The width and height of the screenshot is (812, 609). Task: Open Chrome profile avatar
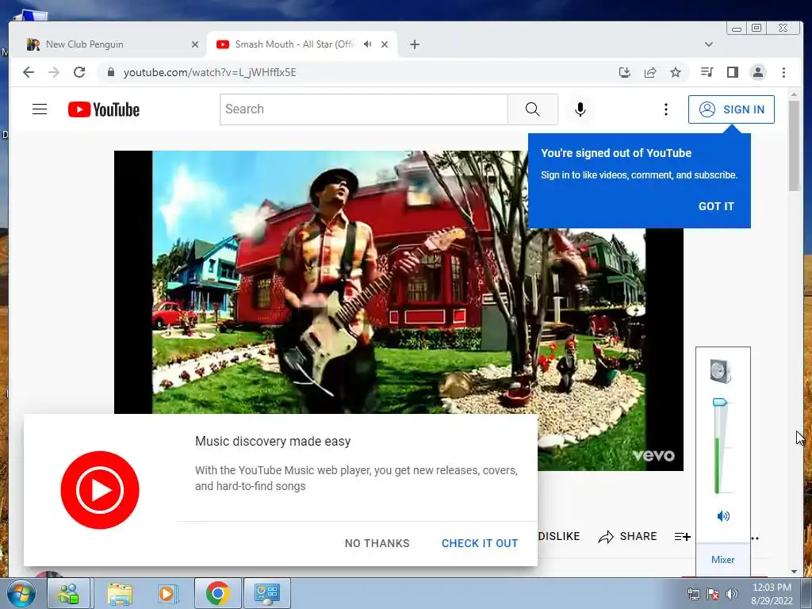click(x=757, y=72)
